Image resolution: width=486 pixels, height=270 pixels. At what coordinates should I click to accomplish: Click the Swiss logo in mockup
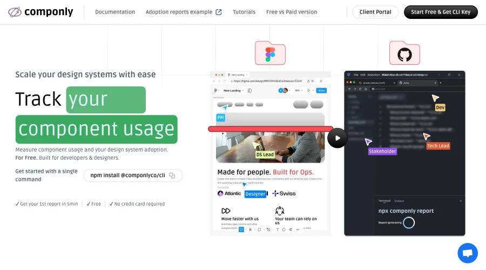(x=283, y=193)
